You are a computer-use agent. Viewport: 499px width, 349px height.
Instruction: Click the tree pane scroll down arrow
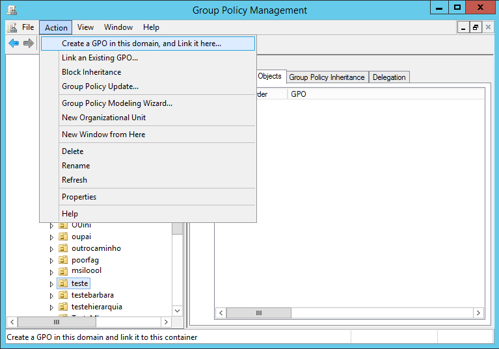pos(177,311)
